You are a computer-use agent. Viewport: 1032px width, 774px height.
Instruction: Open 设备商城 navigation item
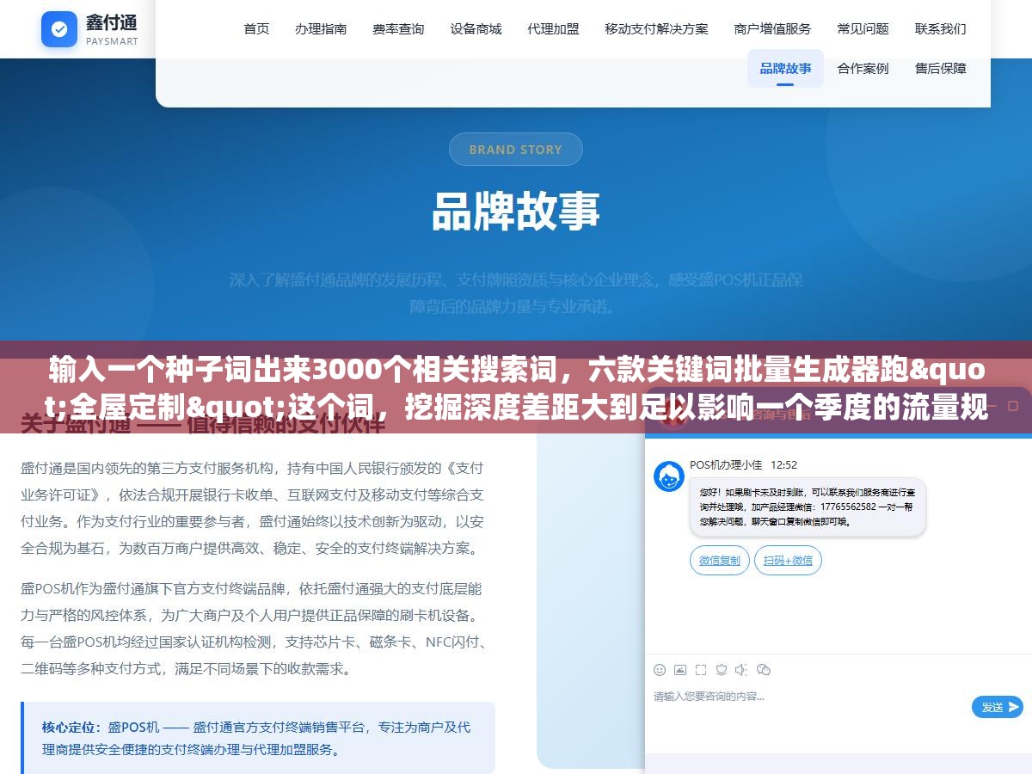click(x=476, y=28)
